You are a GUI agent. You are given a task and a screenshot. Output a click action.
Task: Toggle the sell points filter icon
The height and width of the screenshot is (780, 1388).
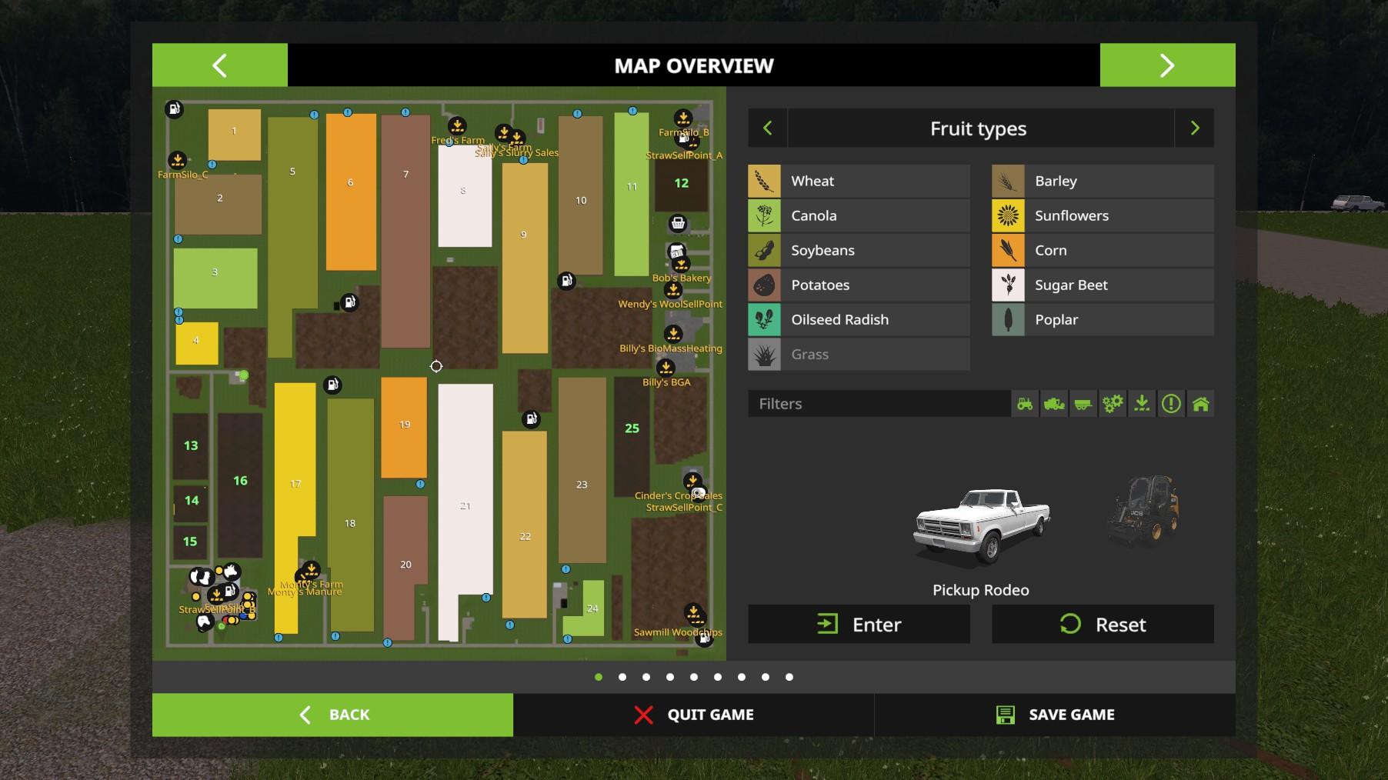[x=1142, y=404]
